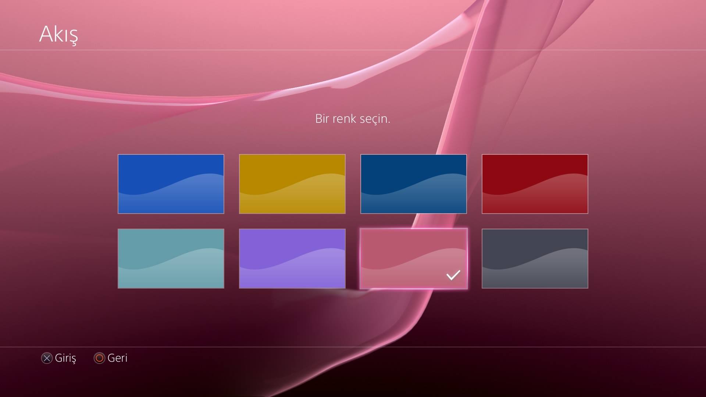The image size is (706, 397).
Task: Click the 'Bir renk seçin.' prompt text
Action: pos(352,119)
